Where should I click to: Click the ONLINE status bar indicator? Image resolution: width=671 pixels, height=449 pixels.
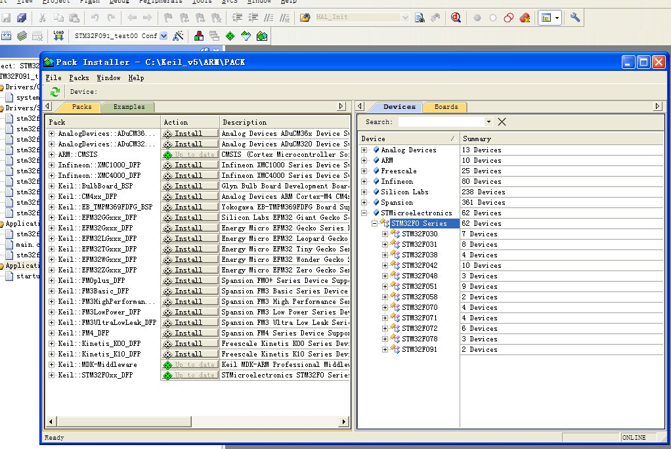pos(634,437)
